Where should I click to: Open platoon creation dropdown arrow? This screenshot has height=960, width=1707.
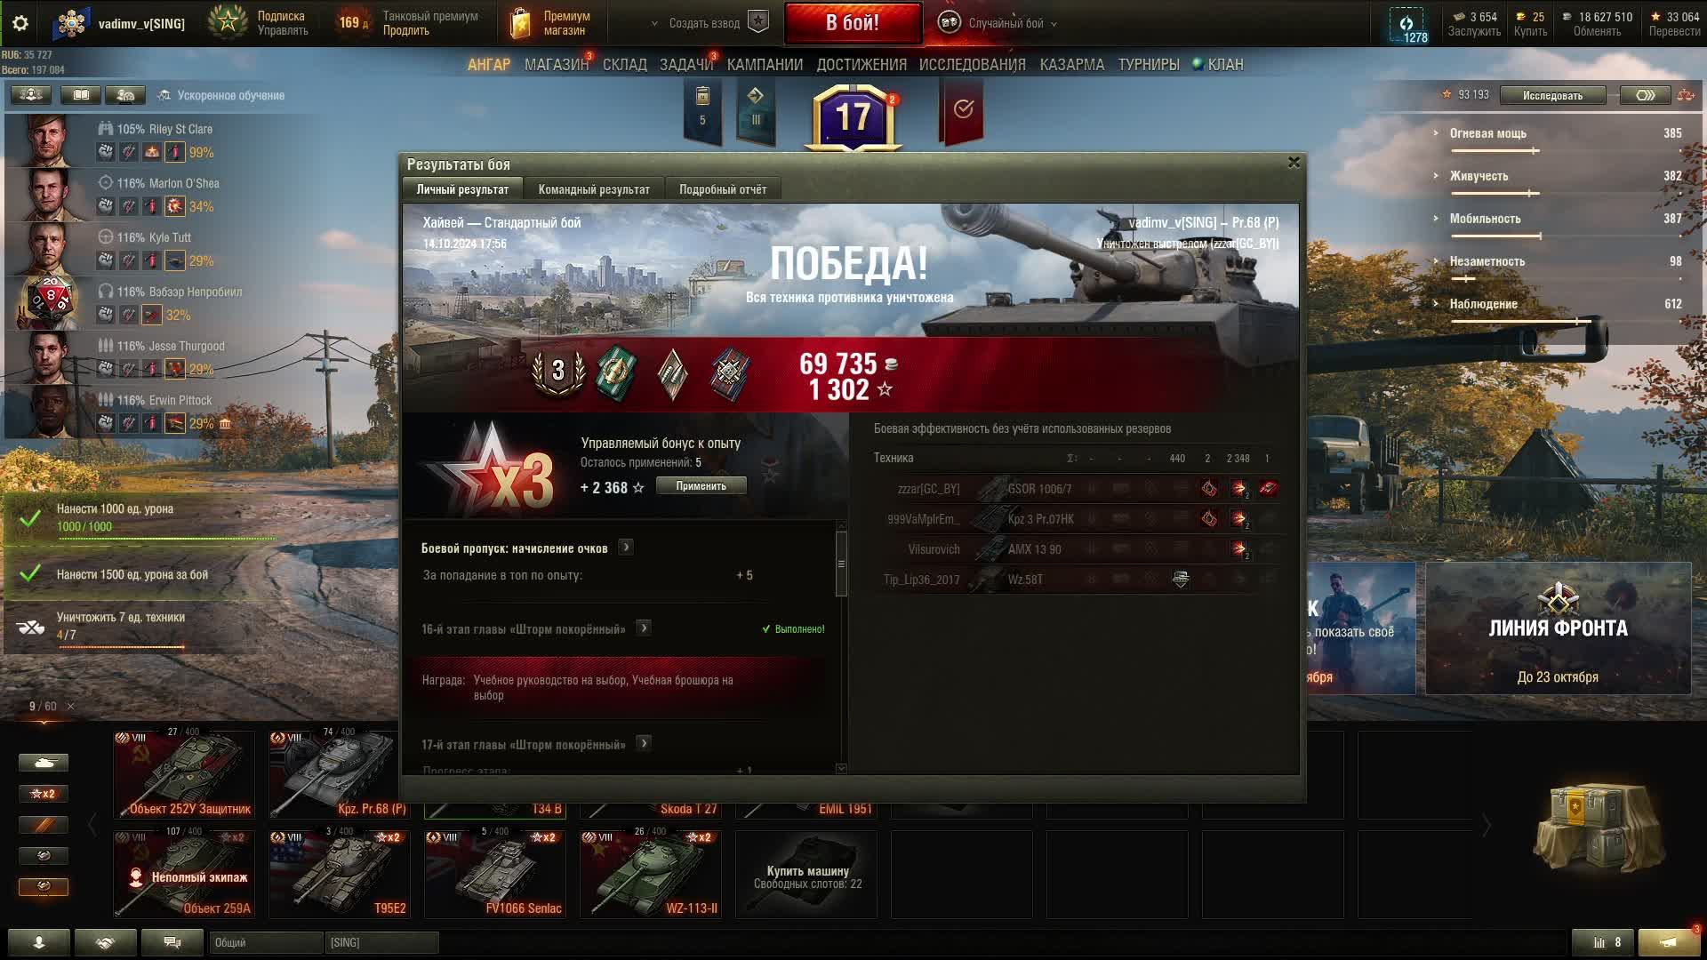(x=654, y=24)
